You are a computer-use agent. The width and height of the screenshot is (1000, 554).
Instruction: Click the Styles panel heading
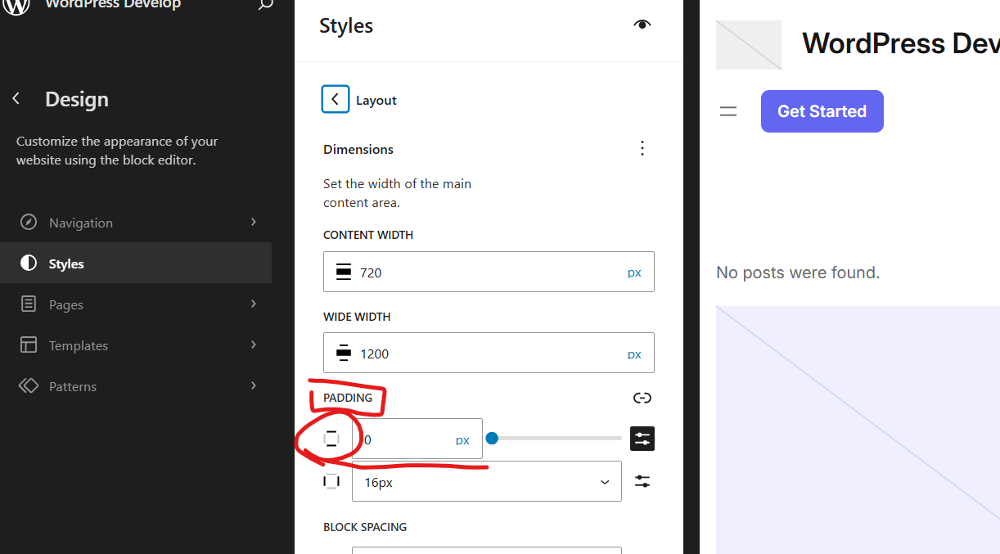pyautogui.click(x=346, y=25)
